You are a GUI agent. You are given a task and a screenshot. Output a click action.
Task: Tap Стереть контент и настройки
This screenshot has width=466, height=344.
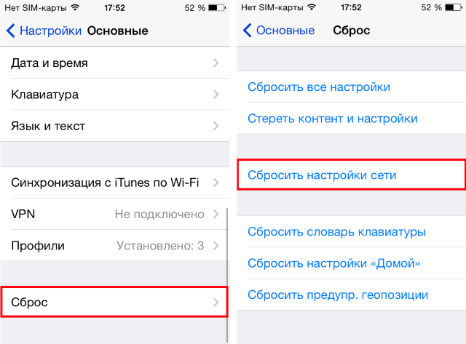(x=351, y=119)
